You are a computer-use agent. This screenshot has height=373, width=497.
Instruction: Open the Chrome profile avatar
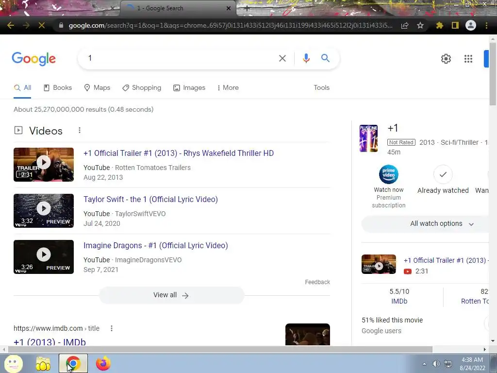click(x=471, y=25)
